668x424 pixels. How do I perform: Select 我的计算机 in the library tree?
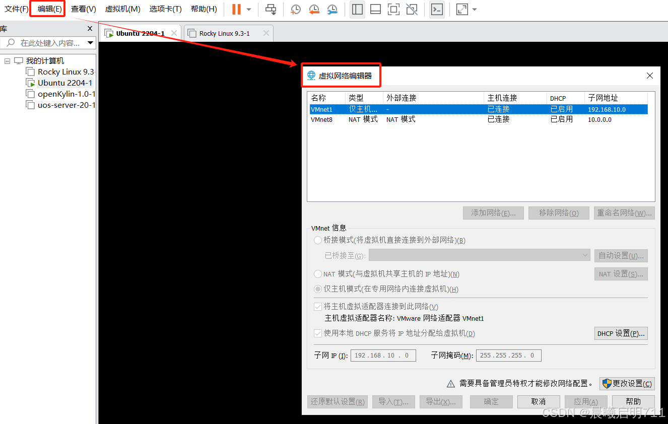(45, 61)
